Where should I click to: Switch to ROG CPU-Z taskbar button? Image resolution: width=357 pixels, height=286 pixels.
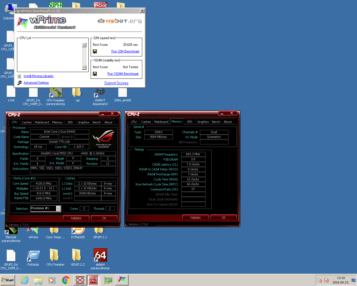[94, 280]
